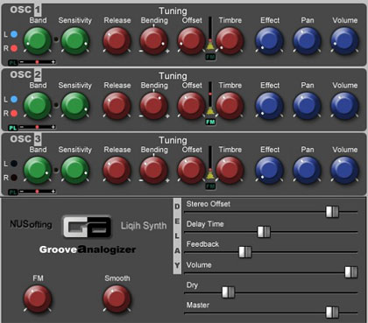The width and height of the screenshot is (368, 323).
Task: Toggle the L channel light in OSC 3
Action: point(14,164)
